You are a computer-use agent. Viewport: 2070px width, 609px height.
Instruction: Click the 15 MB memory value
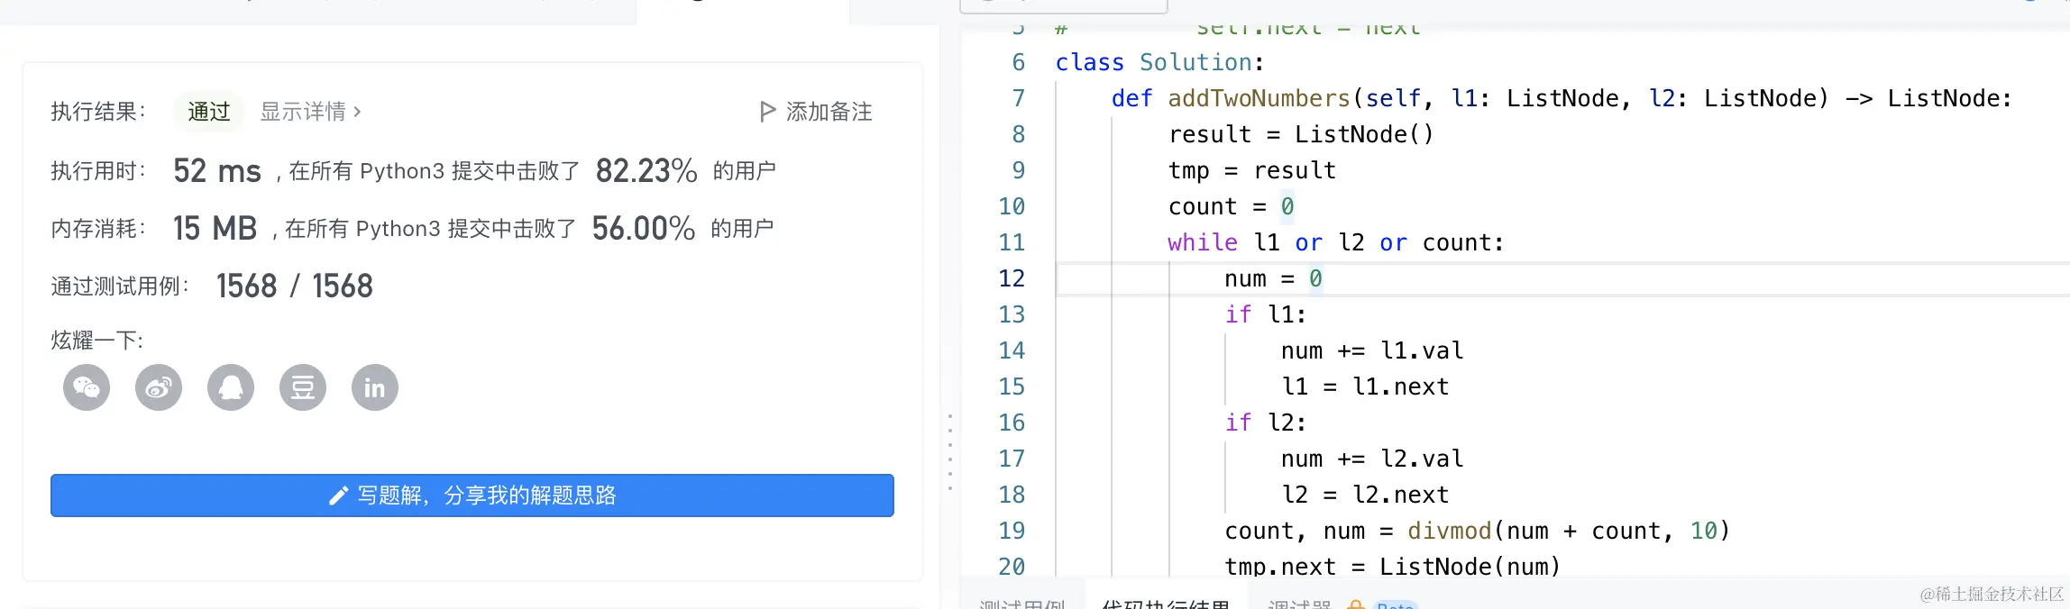(x=215, y=228)
